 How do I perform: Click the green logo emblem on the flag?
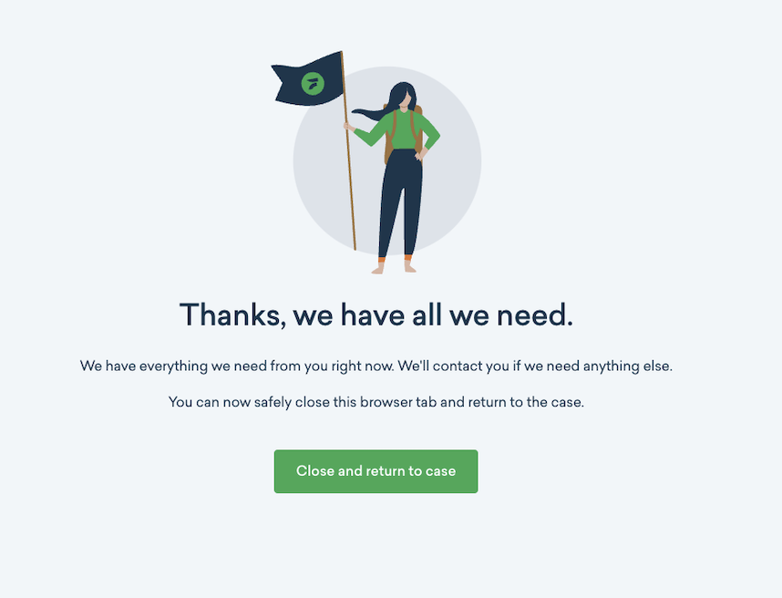tap(313, 83)
